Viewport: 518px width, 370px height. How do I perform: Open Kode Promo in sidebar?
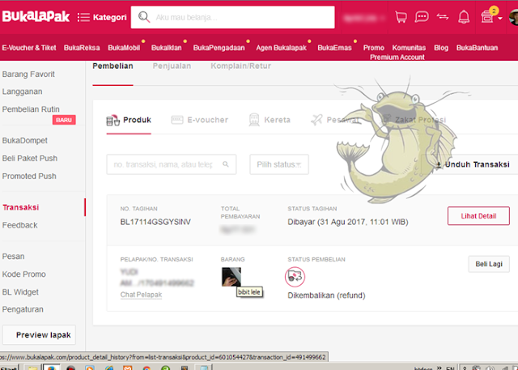pyautogui.click(x=23, y=274)
